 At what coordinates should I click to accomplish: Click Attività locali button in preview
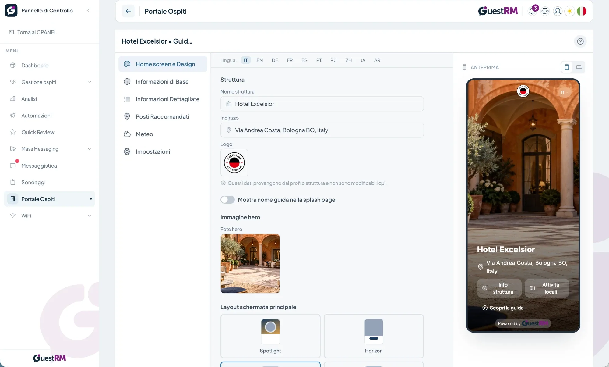[x=547, y=288]
